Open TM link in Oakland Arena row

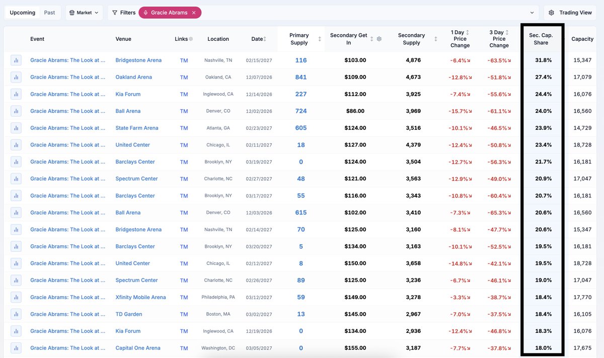184,78
